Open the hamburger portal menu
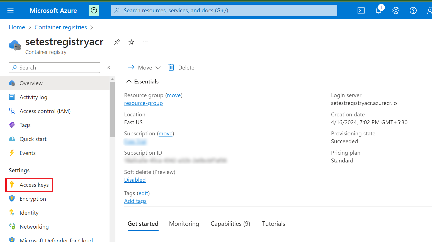432x242 pixels. [x=10, y=11]
